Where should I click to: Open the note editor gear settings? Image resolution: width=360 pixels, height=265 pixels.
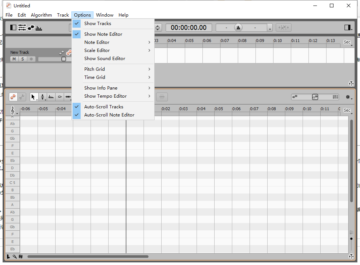348,97
